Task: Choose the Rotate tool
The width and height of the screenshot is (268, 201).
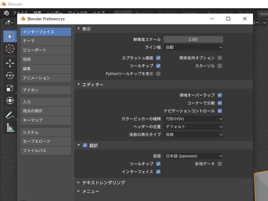Action: 10,75
